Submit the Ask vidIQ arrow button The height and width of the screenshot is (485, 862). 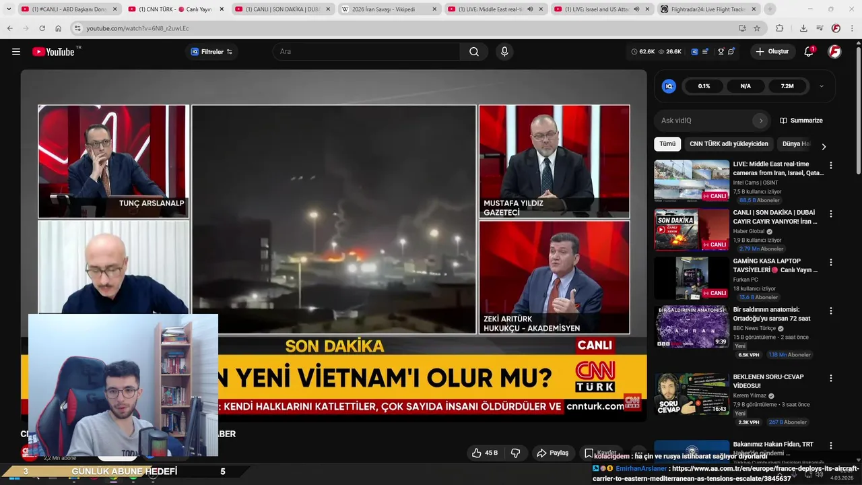[761, 121]
